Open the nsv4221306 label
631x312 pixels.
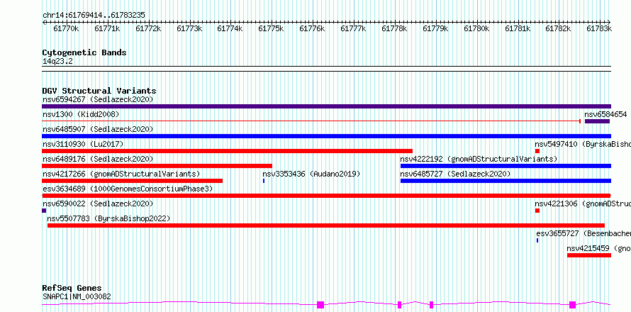[x=583, y=204]
